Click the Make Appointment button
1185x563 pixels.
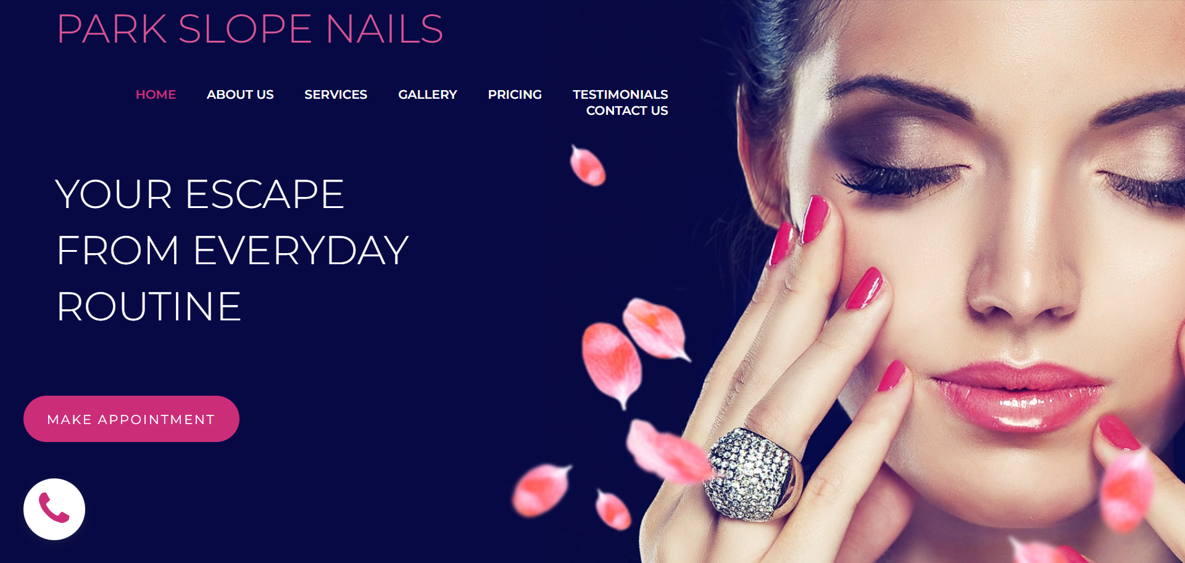click(131, 419)
